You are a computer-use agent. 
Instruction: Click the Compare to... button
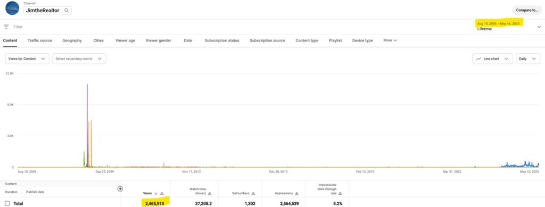pos(526,10)
